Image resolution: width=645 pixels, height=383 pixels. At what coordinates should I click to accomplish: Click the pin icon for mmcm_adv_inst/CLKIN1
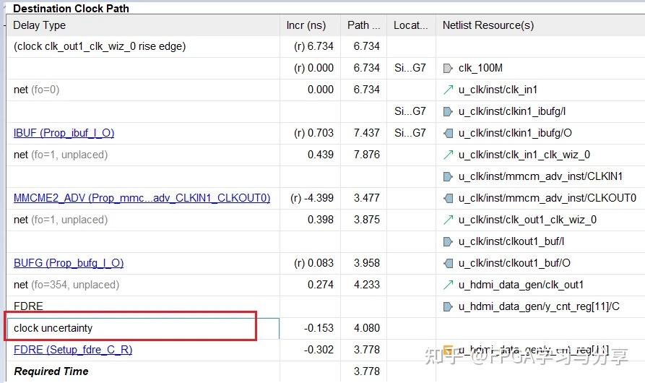pyautogui.click(x=448, y=176)
